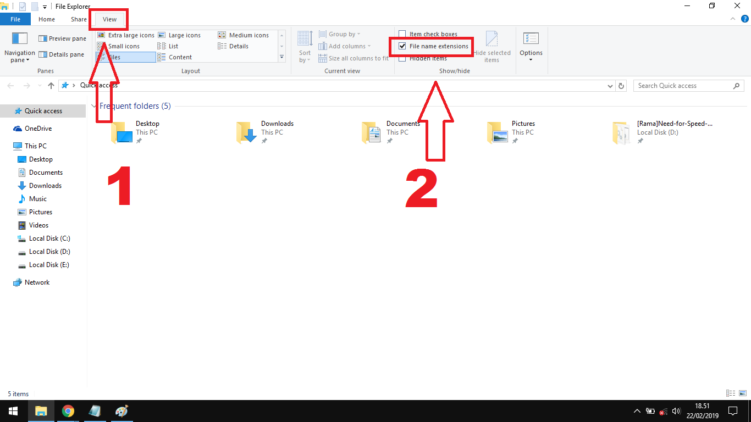Switch to details view in status bar
Viewport: 751px width, 422px height.
(731, 393)
